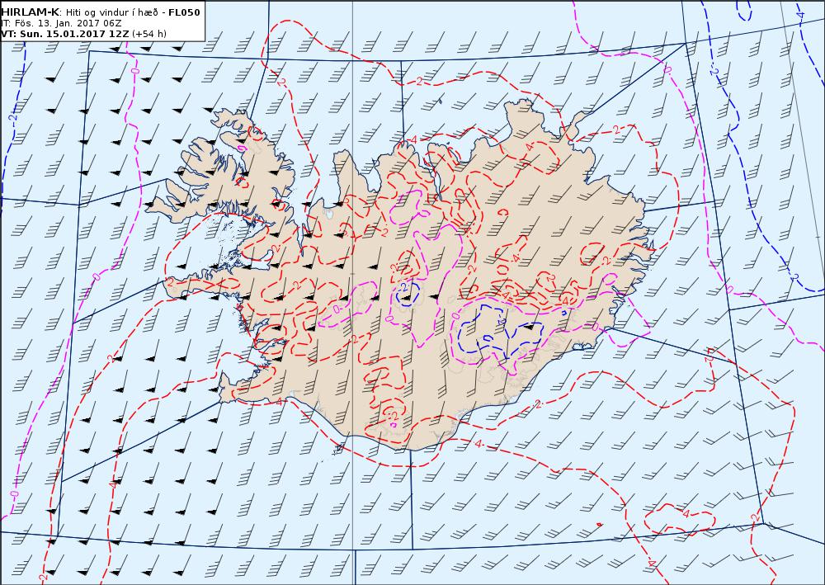Select the 'IT: Fös. 13. Jan. 2017 06Z' line
Image resolution: width=825 pixels, height=585 pixels.
tap(61, 23)
